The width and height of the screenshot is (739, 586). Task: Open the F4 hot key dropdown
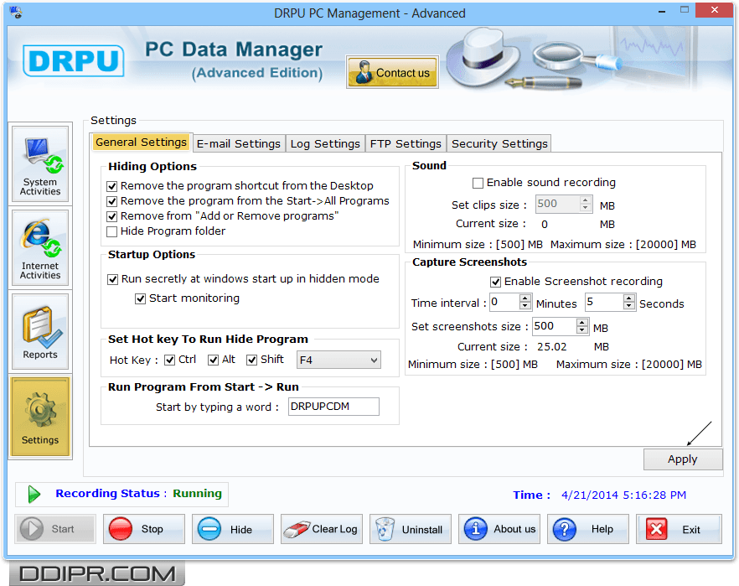(x=338, y=360)
